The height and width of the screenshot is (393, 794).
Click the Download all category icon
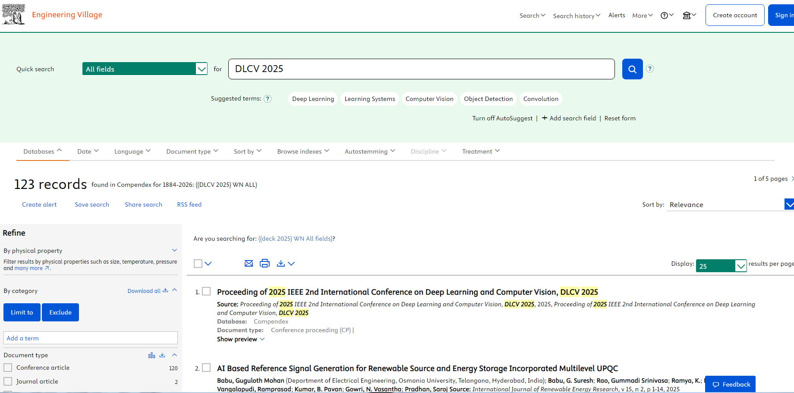tap(165, 290)
